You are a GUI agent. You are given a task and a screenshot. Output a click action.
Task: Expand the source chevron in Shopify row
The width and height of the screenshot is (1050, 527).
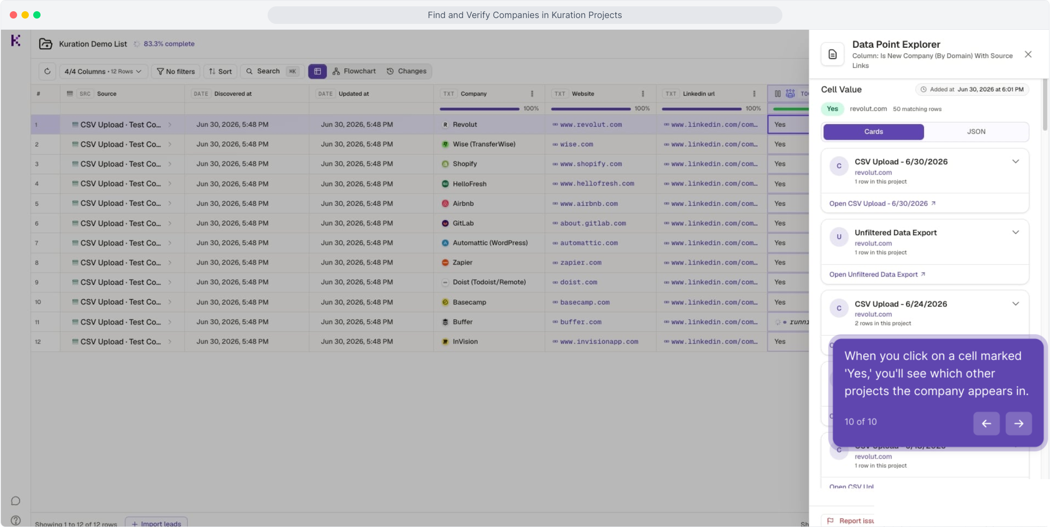tap(169, 164)
